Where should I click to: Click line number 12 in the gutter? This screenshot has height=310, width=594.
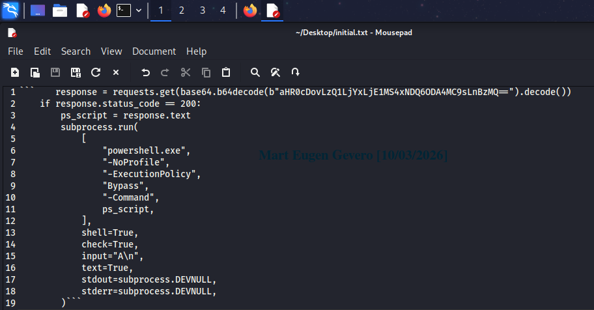[x=10, y=221]
